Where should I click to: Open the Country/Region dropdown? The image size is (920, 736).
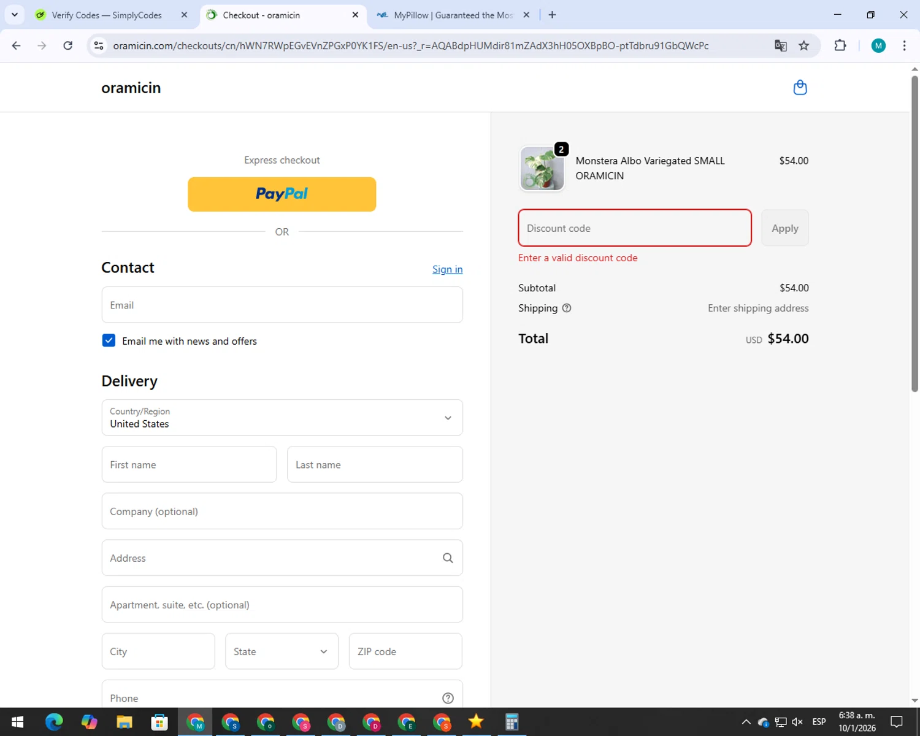pos(282,418)
